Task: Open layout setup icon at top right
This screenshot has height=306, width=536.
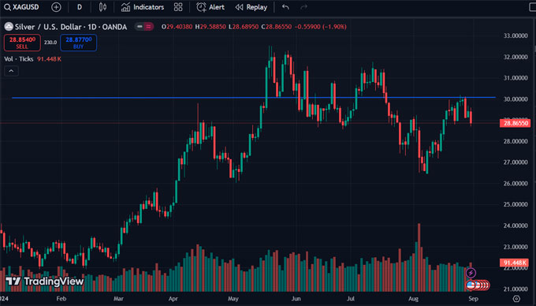Action: pos(532,7)
